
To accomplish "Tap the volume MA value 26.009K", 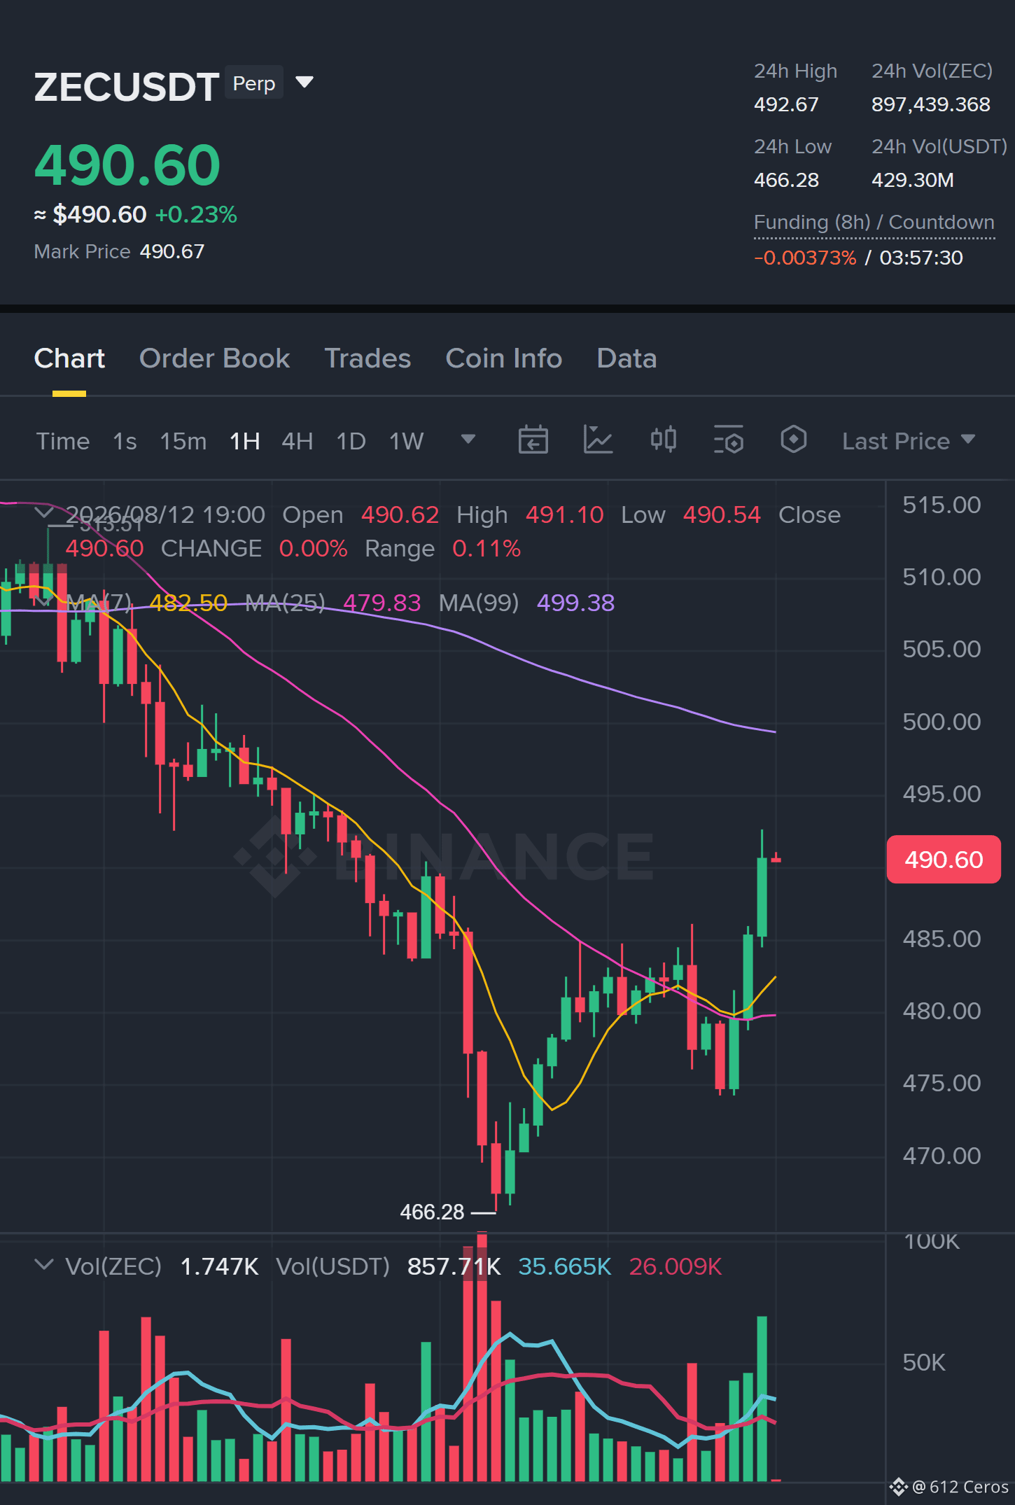I will 675,1266.
